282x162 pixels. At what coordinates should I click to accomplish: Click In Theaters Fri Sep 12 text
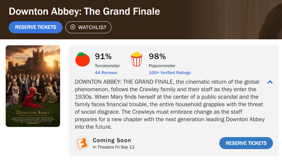coord(114,147)
